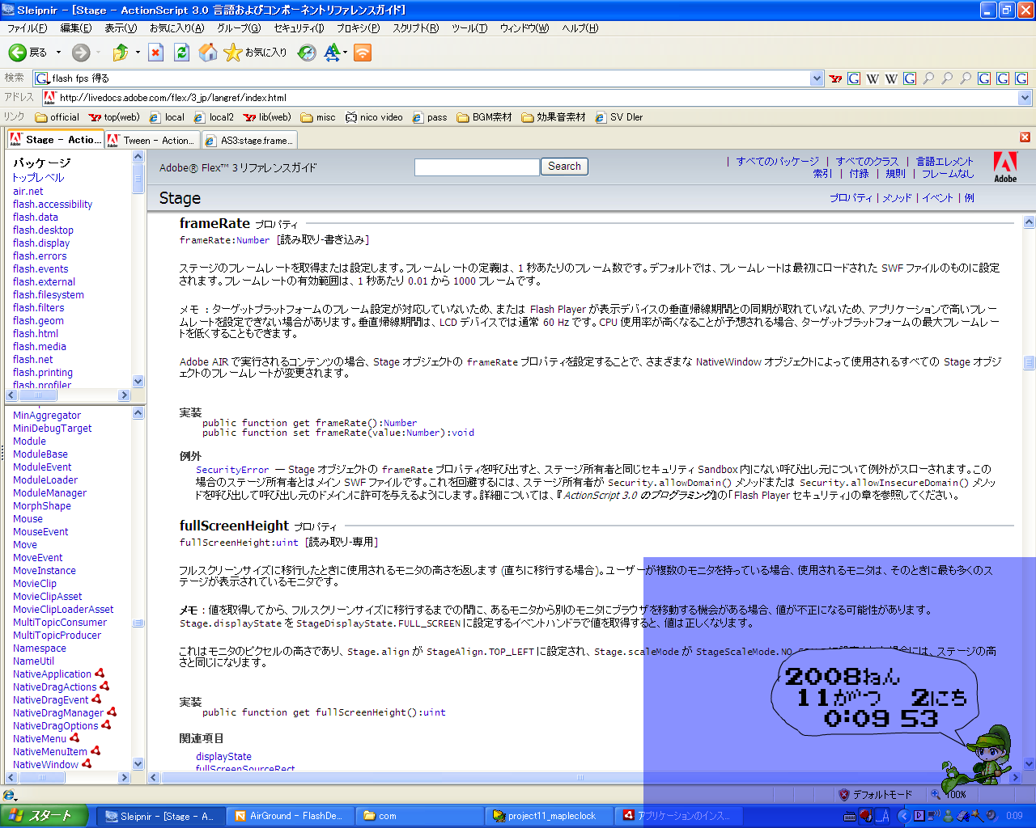Open the address bar dropdown
This screenshot has width=1036, height=828.
pyautogui.click(x=1025, y=98)
